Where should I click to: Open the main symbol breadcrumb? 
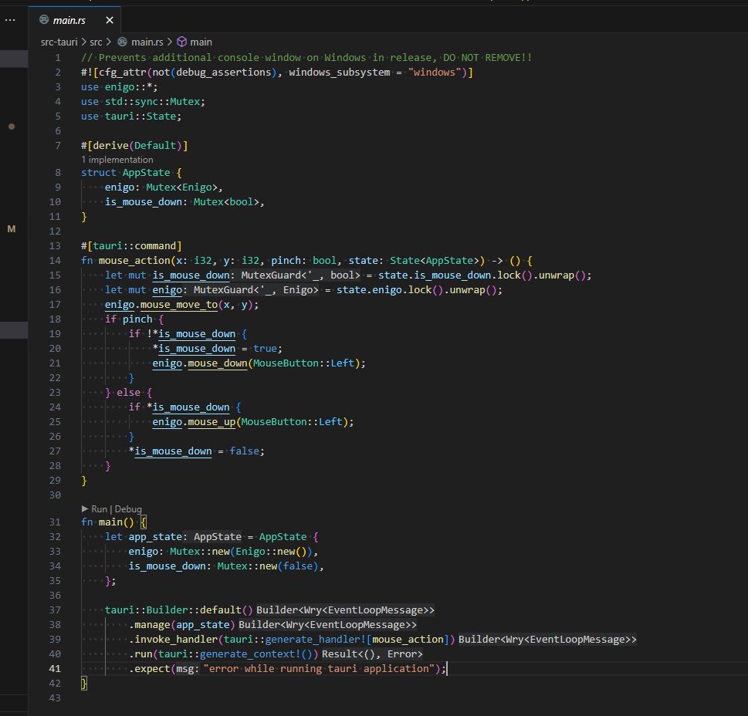[x=201, y=42]
